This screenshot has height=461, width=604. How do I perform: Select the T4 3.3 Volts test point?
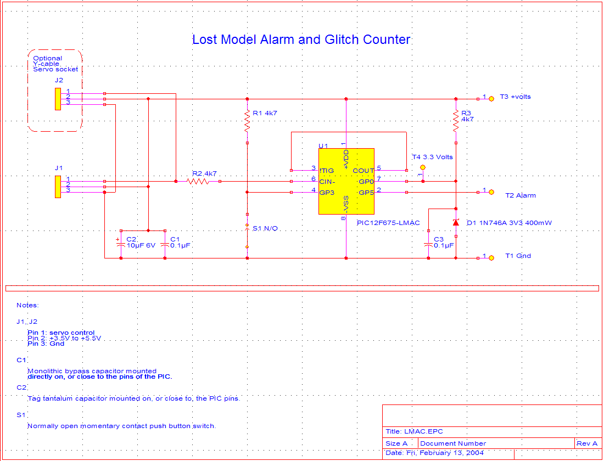tap(422, 167)
